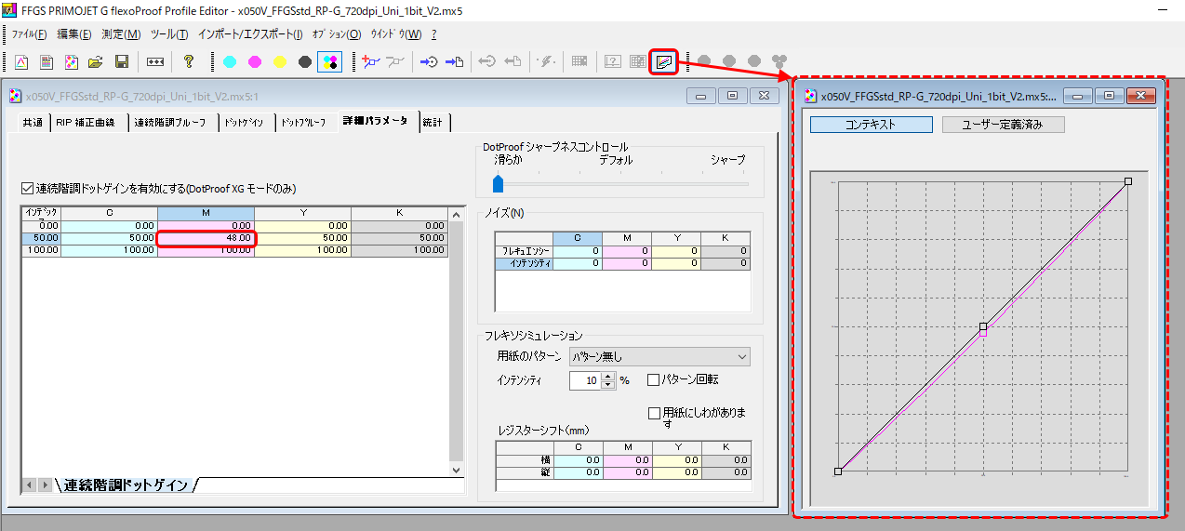Image resolution: width=1185 pixels, height=531 pixels.
Task: Minimize the profile editor document window
Action: pos(699,95)
